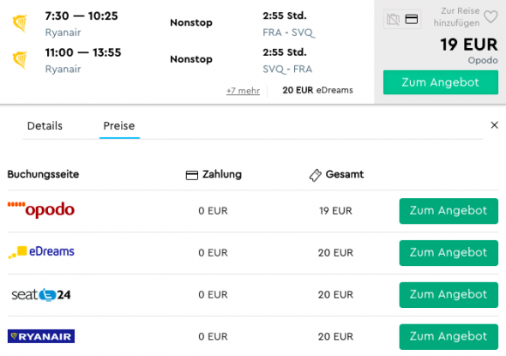Screen dimensions: 506x356
Task: Click the Ryanair logo in booking list
Action: (41, 336)
